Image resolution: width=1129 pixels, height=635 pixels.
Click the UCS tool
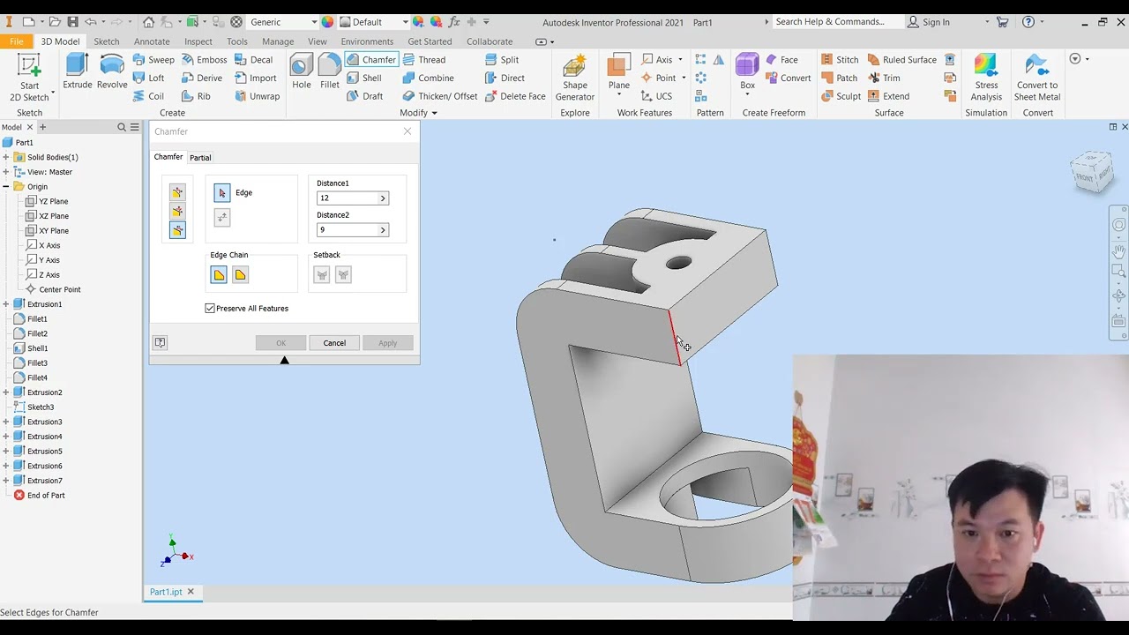click(x=656, y=96)
